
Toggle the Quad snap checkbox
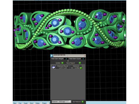pyautogui.click(x=23, y=103)
